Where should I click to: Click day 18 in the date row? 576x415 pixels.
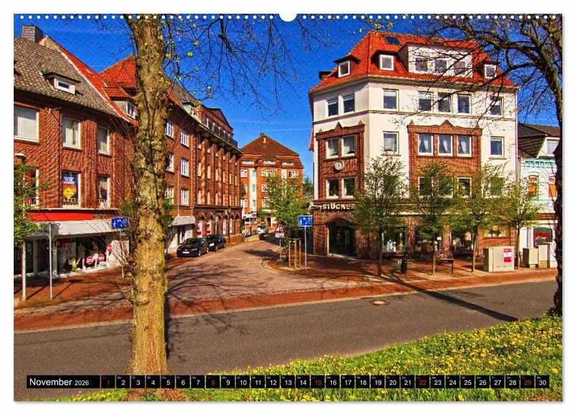pos(363,382)
